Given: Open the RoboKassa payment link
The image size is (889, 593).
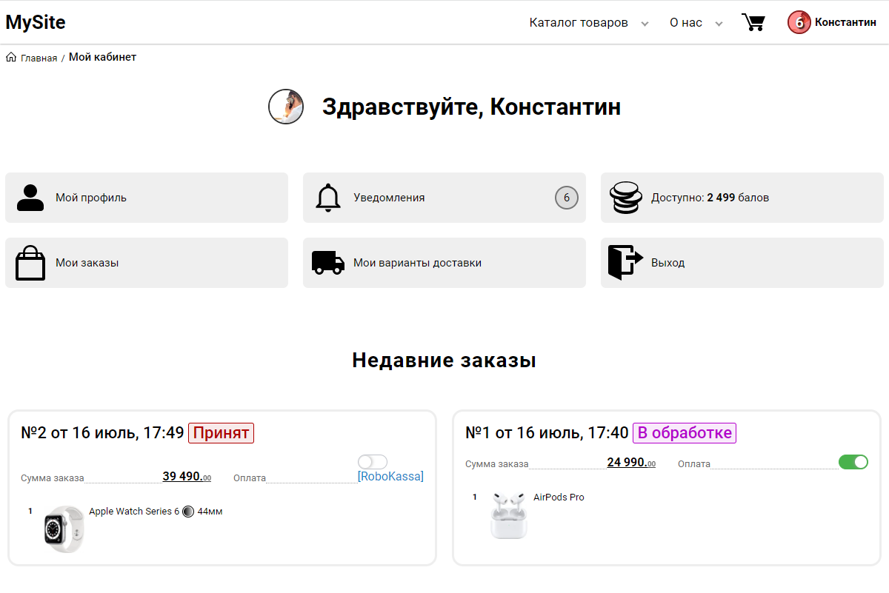Looking at the screenshot, I should tap(390, 477).
